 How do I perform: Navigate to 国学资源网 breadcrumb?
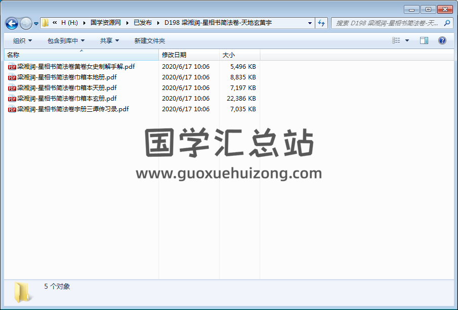pyautogui.click(x=106, y=23)
